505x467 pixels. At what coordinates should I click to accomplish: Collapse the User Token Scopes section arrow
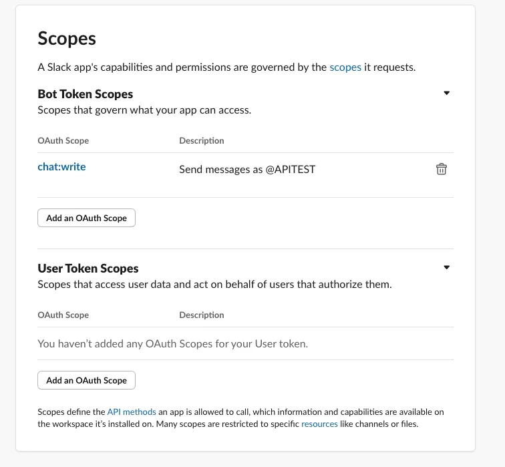[x=447, y=268]
